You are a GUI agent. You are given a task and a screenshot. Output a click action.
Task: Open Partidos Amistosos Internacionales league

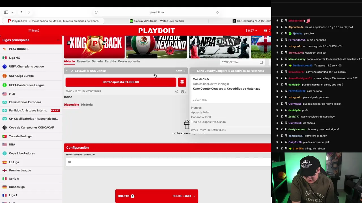tap(28, 110)
